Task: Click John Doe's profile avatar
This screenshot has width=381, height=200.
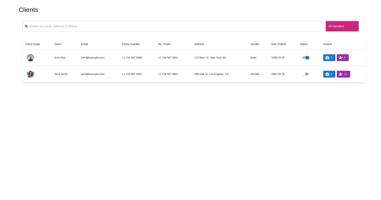Action: pyautogui.click(x=30, y=57)
